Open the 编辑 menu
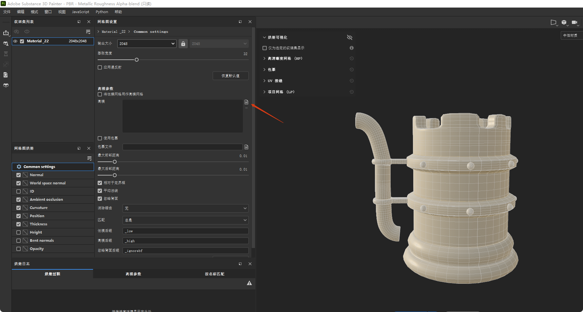Screen dimensions: 583x312 (x=21, y=12)
